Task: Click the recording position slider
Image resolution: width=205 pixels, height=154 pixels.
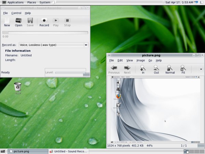Action: tap(45, 33)
